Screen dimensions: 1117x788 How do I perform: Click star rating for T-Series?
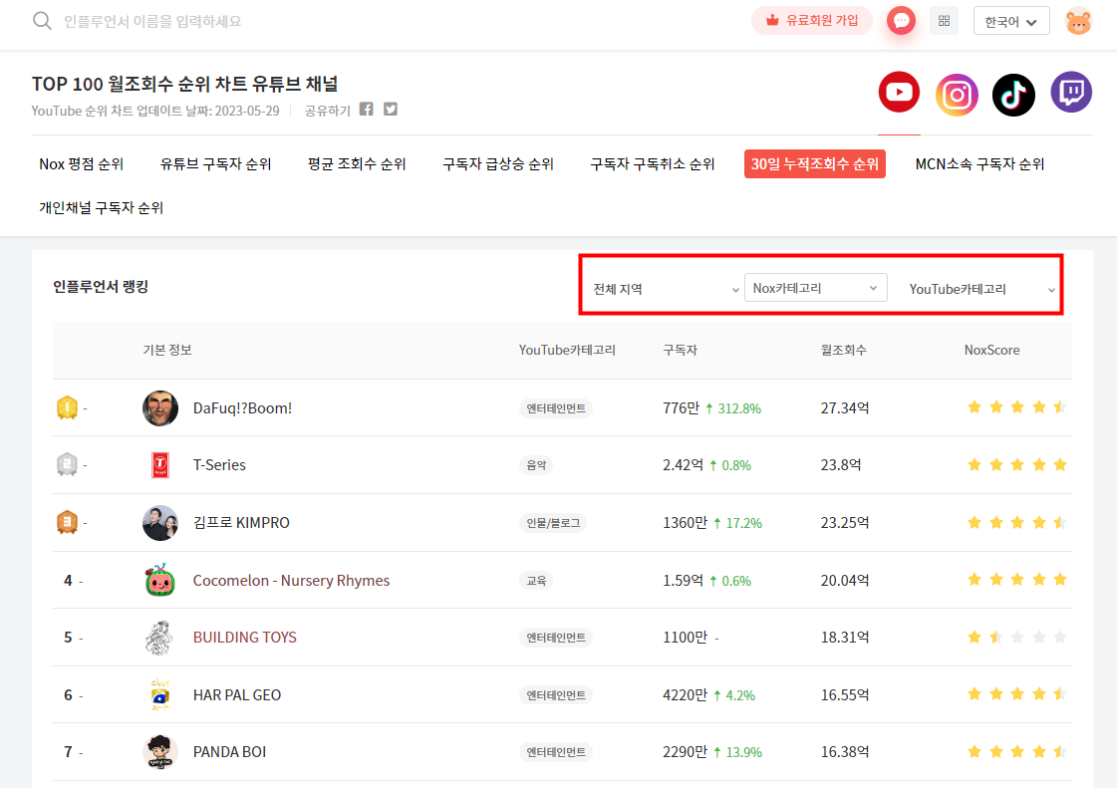(1017, 465)
